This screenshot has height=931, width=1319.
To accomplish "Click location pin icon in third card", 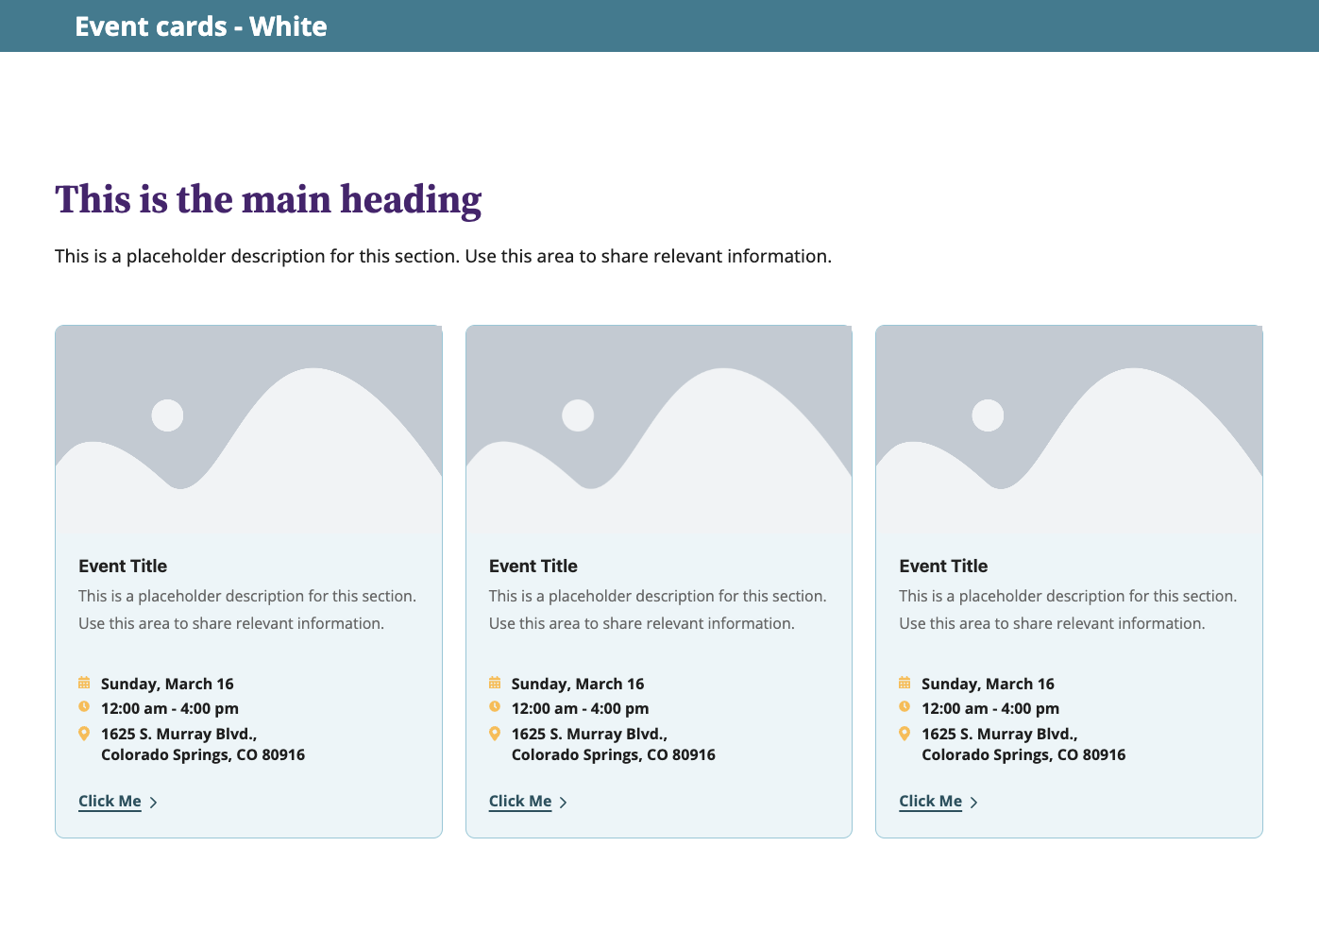I will [x=905, y=734].
